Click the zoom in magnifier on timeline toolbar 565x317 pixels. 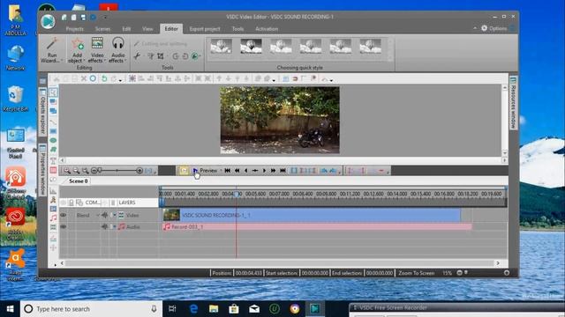pos(67,171)
